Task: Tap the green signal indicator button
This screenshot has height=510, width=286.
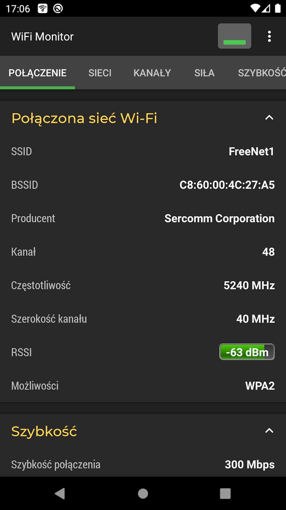Action: (x=234, y=36)
